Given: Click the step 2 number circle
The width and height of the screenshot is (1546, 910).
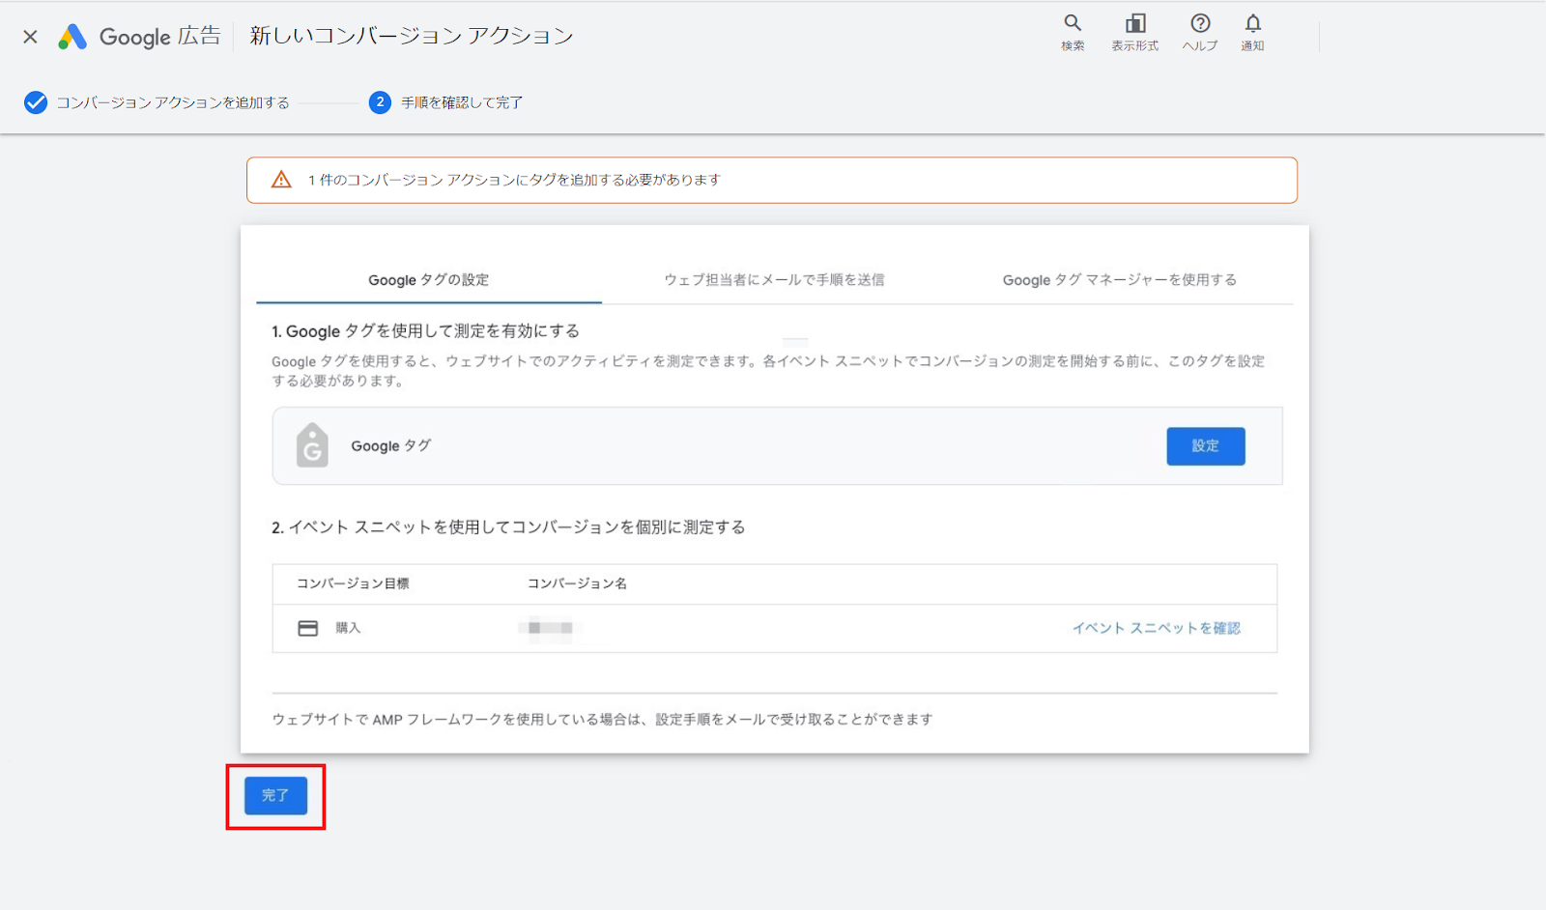Looking at the screenshot, I should coord(380,102).
